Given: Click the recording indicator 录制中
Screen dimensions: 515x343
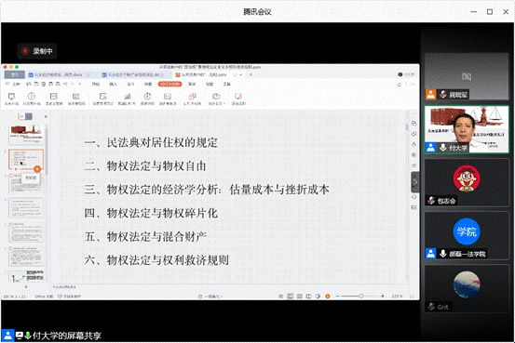Looking at the screenshot, I should coord(37,51).
